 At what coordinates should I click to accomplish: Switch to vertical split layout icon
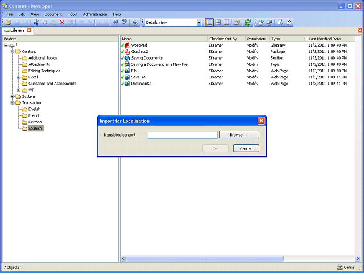click(226, 22)
